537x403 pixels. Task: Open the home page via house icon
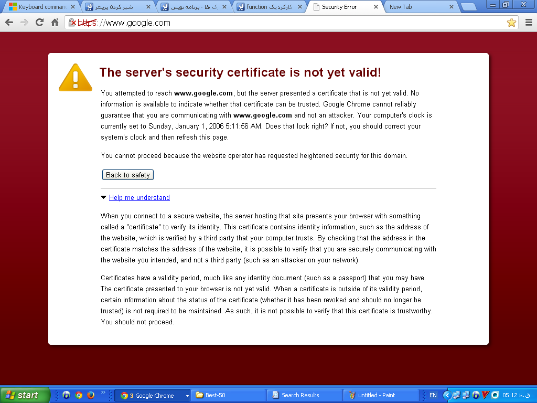(55, 23)
